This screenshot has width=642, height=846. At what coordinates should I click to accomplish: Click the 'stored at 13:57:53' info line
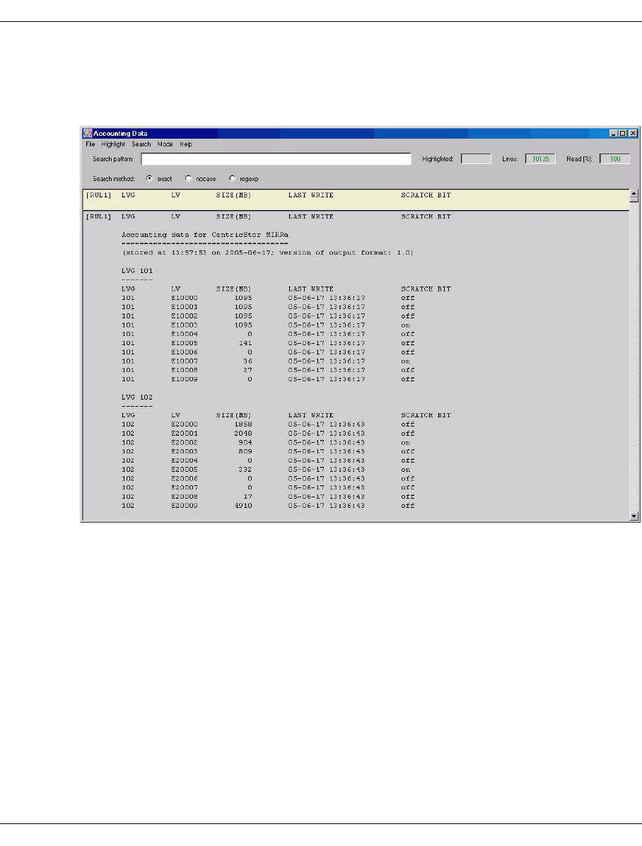click(267, 253)
